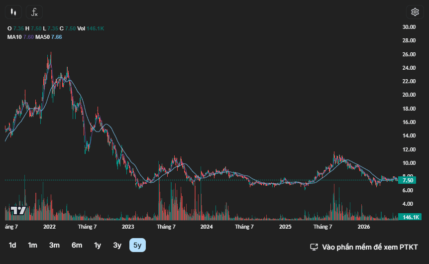Click the 20.00 price axis label
This screenshot has width=429, height=264.
point(409,95)
